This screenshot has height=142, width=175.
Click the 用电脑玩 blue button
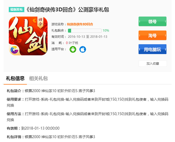click(x=153, y=49)
